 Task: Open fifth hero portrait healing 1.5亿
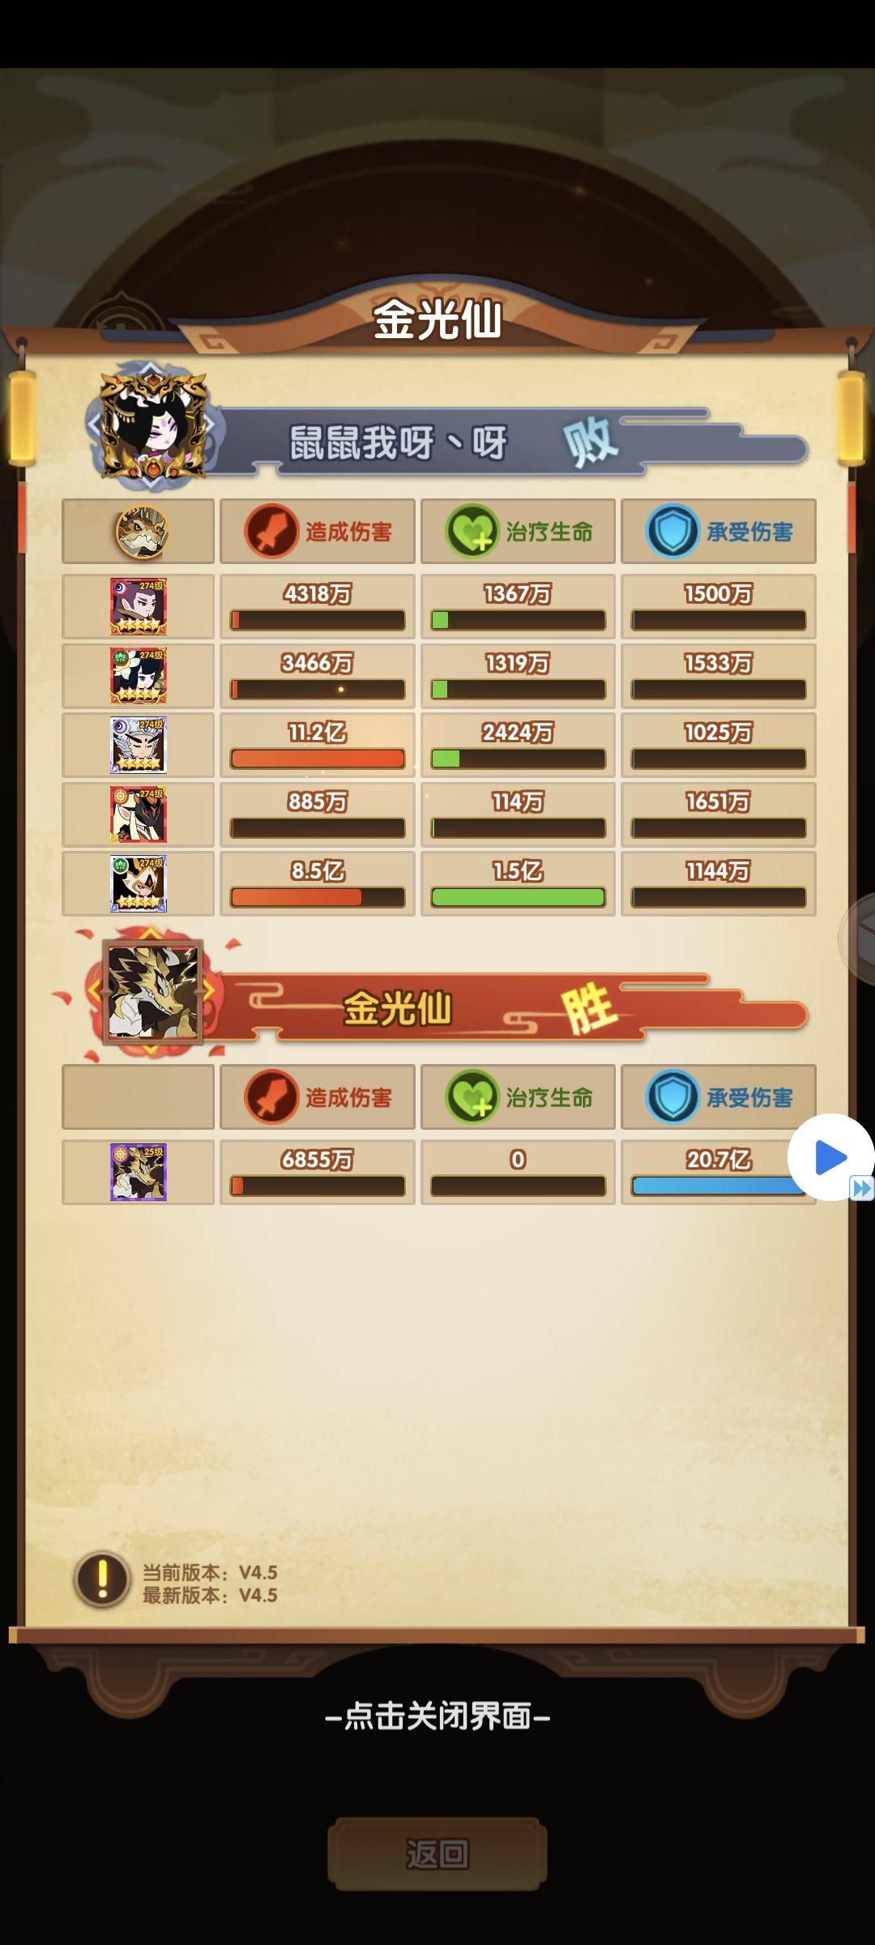(x=139, y=883)
